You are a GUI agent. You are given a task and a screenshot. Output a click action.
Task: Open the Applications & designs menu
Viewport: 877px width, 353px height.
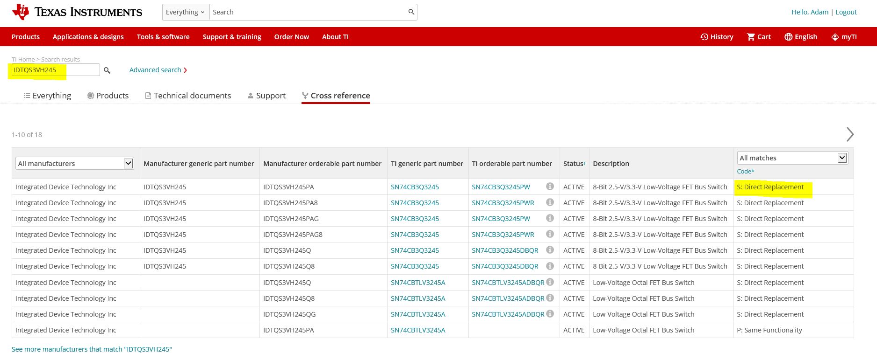tap(88, 37)
